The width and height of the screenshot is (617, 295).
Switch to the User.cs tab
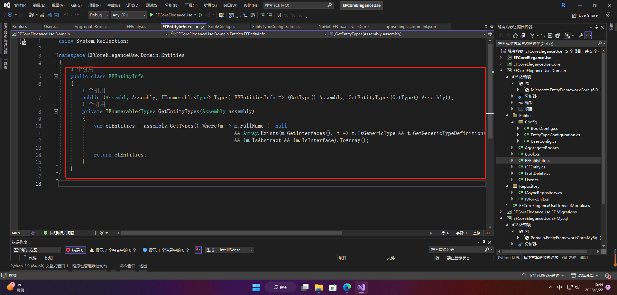click(51, 27)
